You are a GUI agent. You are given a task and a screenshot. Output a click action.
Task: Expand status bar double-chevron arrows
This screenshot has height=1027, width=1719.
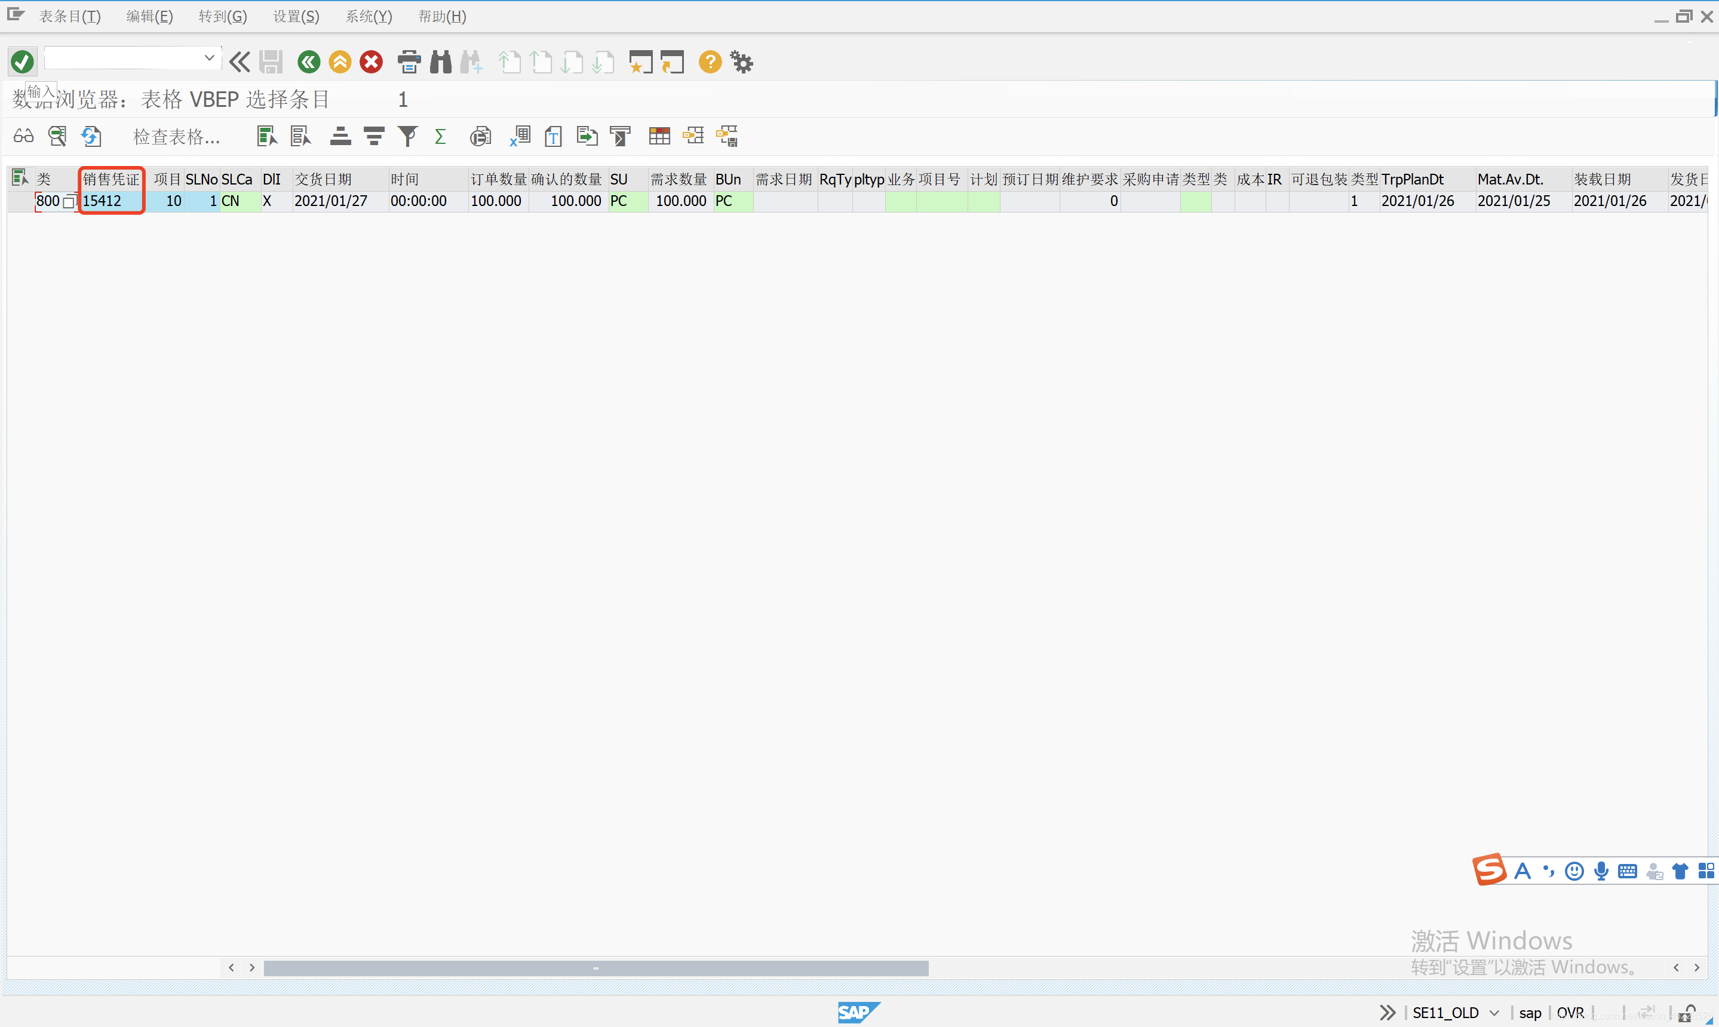pyautogui.click(x=1387, y=1013)
